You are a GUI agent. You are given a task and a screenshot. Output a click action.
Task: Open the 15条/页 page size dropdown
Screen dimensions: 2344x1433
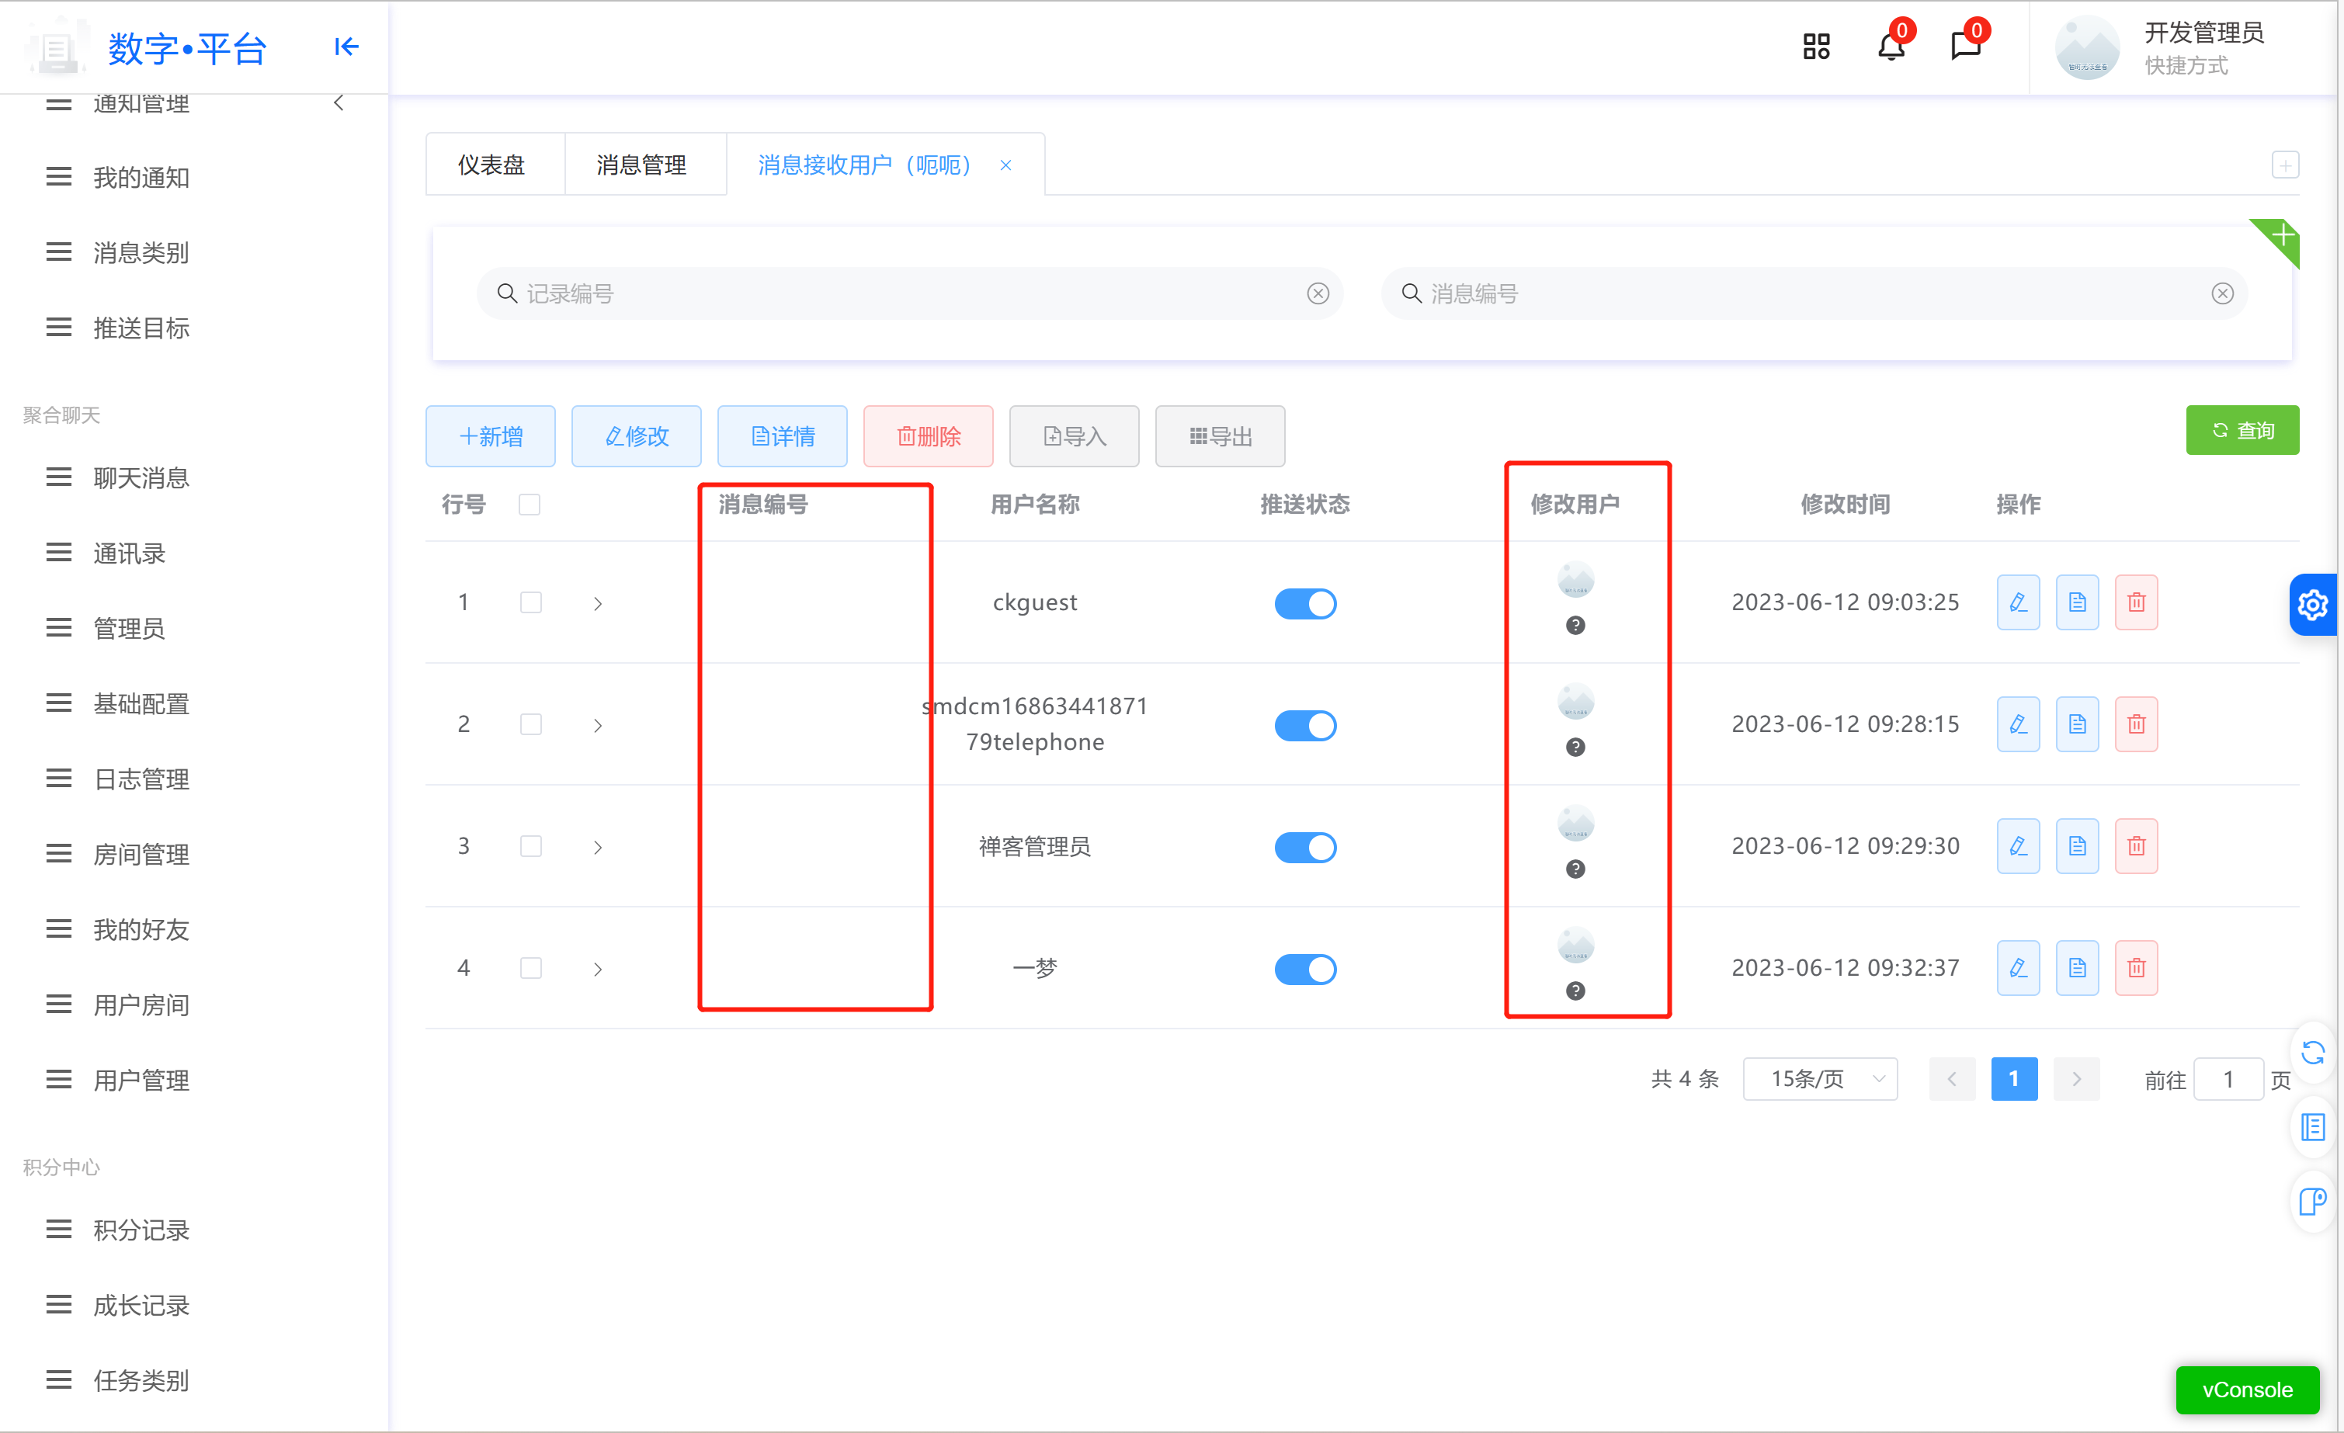pos(1820,1078)
